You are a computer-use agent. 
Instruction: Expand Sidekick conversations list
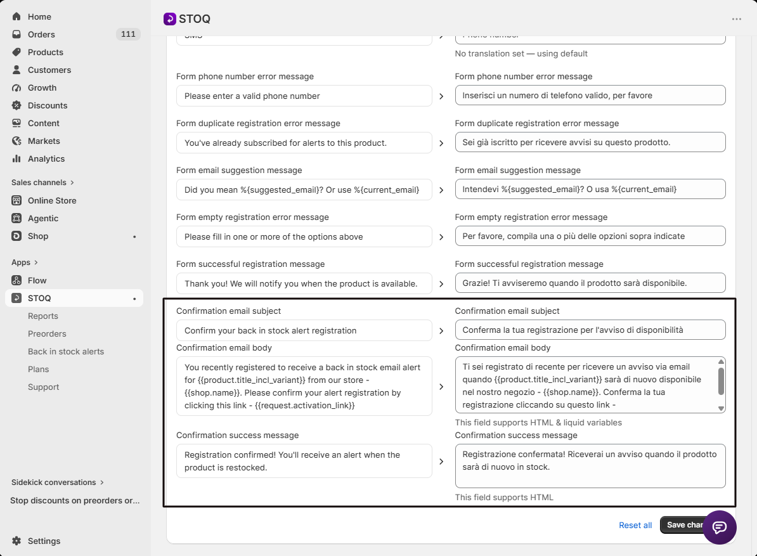(58, 482)
